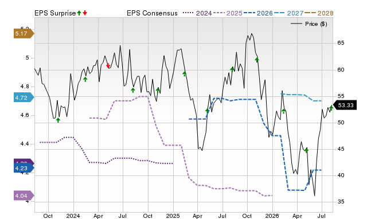Click the 5.17 brown 2028 consensus tag
Image resolution: width=367 pixels, height=219 pixels.
(x=24, y=34)
